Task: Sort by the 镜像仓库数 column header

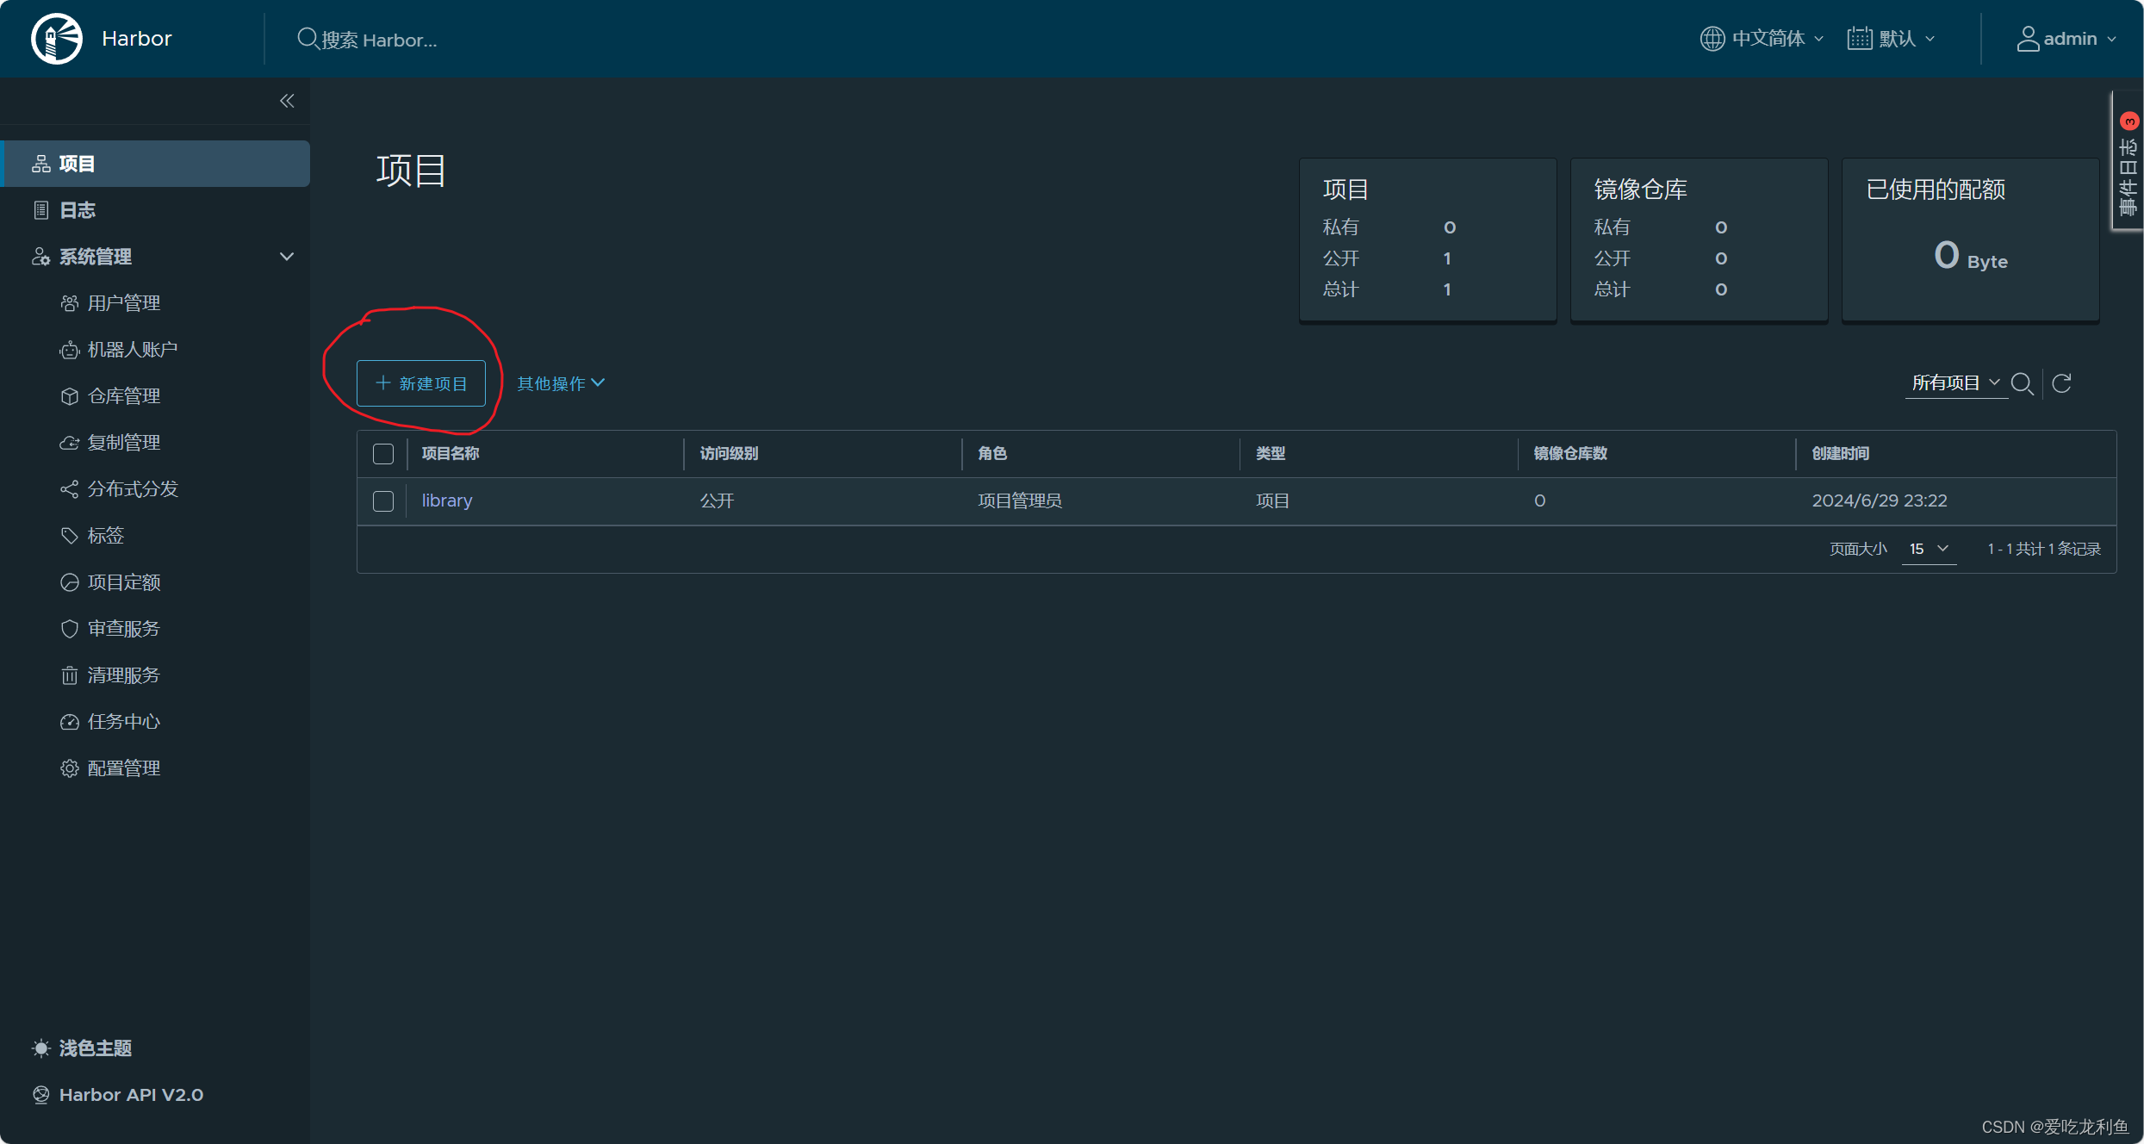Action: pos(1570,453)
